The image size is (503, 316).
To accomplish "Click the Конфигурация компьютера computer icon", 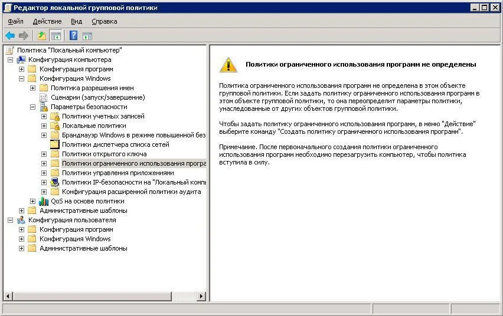I will point(21,60).
